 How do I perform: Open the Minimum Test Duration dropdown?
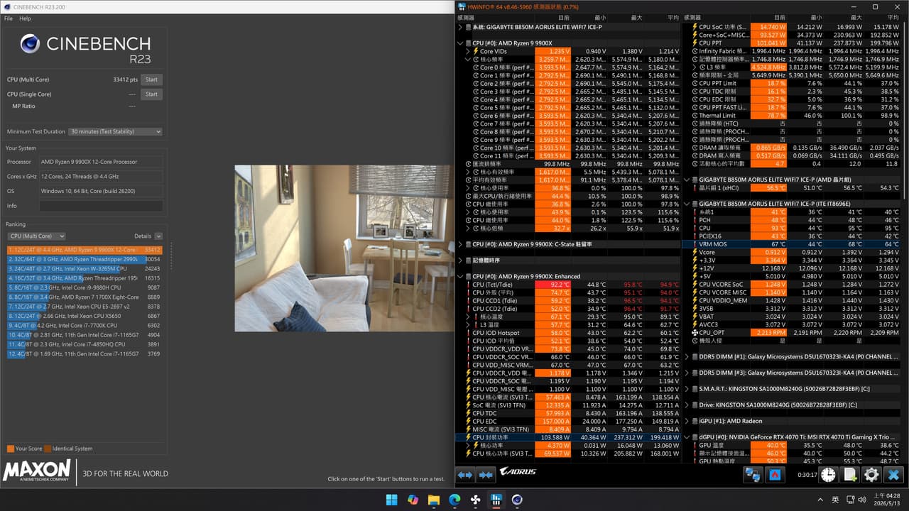tap(116, 131)
